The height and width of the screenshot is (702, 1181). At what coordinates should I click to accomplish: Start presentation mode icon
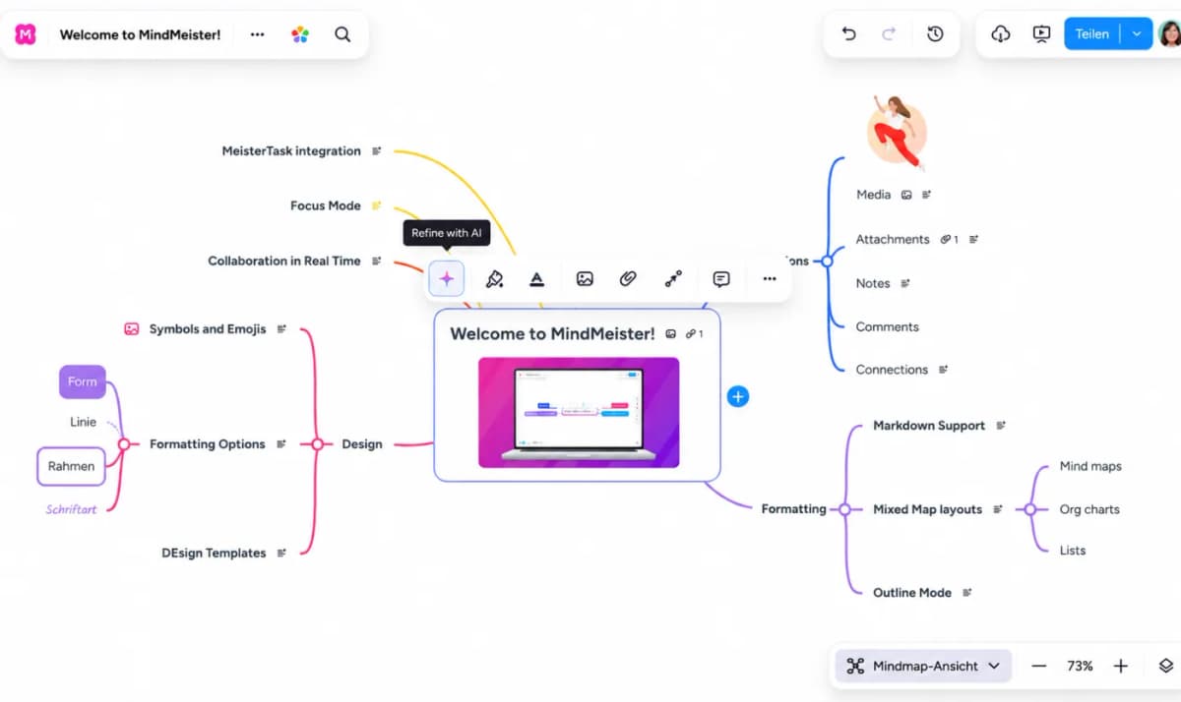tap(1041, 33)
